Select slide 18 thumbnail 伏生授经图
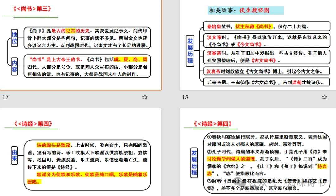 coord(258,45)
